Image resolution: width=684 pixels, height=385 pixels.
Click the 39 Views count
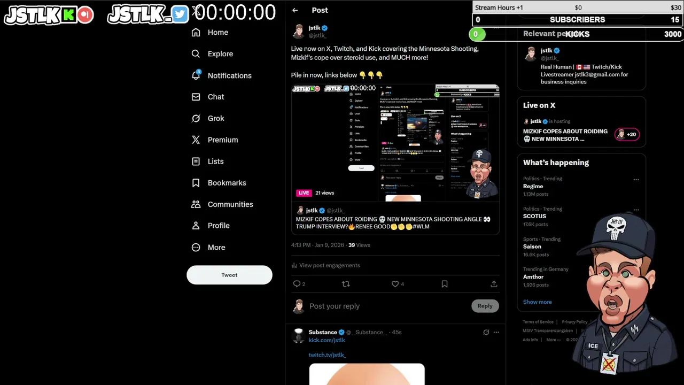pyautogui.click(x=359, y=245)
